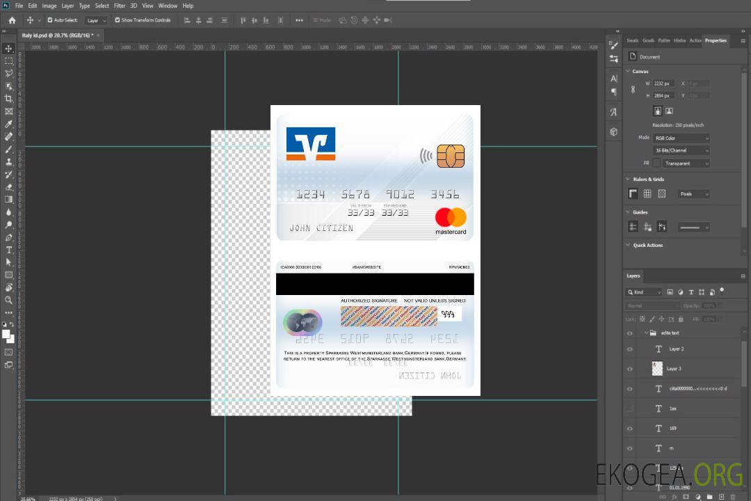Hide the Layer 3 layer
This screenshot has width=751, height=501.
[630, 369]
